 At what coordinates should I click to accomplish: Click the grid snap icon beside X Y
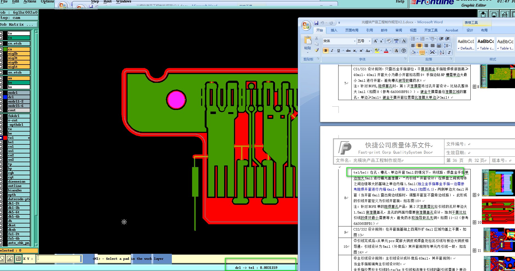point(18,259)
